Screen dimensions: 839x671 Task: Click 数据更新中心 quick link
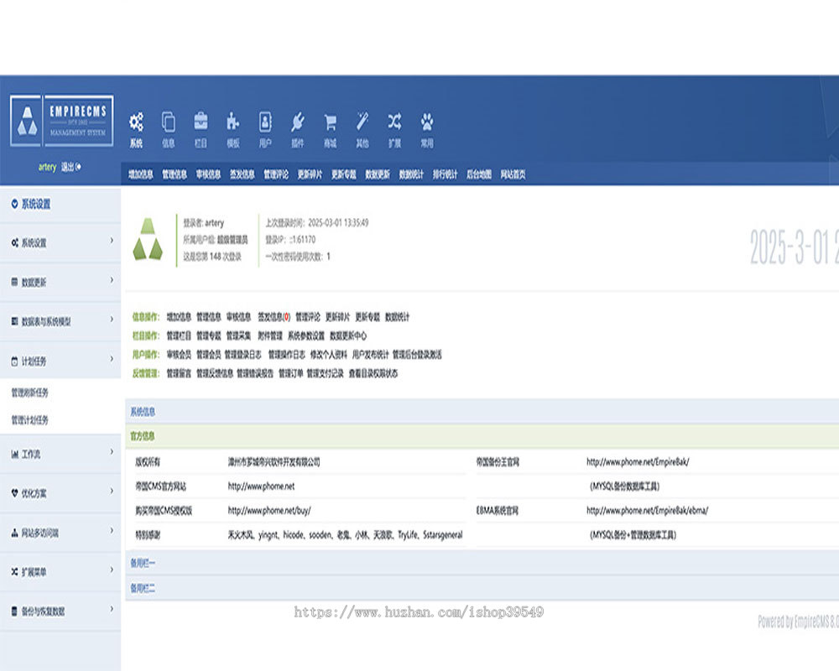[x=348, y=336]
